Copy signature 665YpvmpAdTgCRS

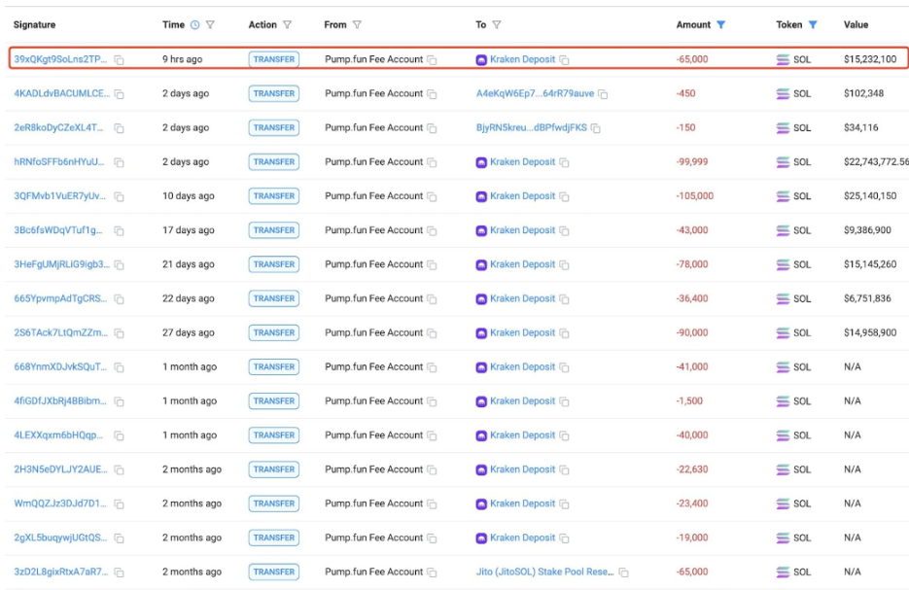(119, 299)
